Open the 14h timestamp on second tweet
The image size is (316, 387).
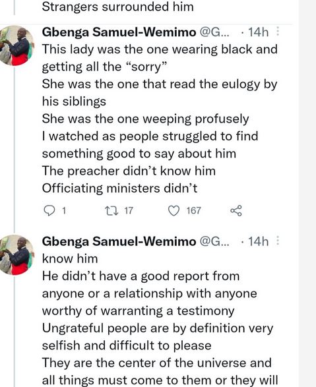tap(258, 241)
